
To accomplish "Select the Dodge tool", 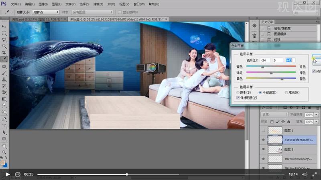I will (4, 112).
